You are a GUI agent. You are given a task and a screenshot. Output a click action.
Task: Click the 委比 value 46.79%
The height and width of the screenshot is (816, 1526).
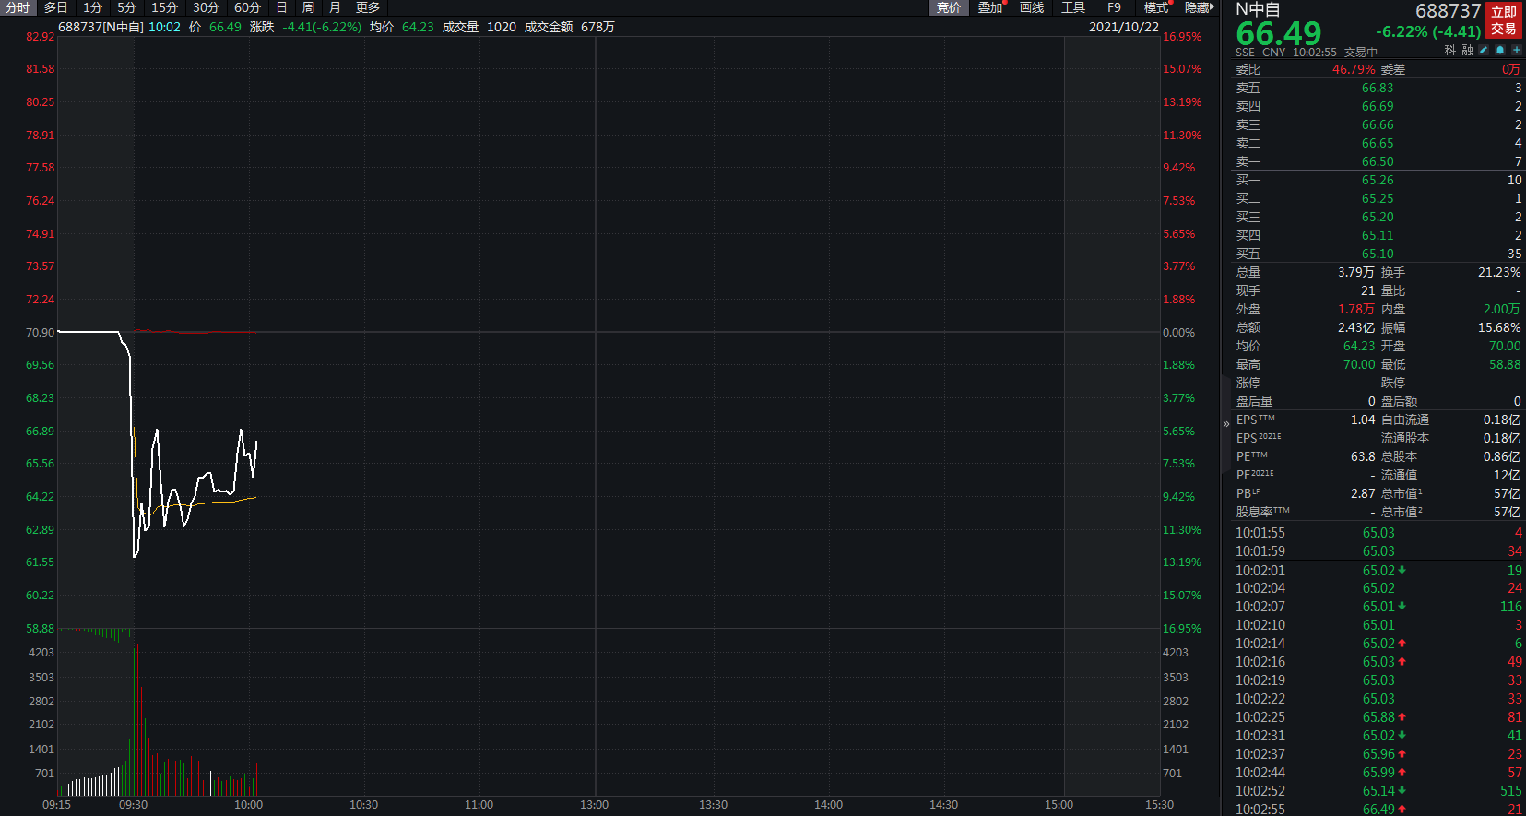[x=1354, y=69]
